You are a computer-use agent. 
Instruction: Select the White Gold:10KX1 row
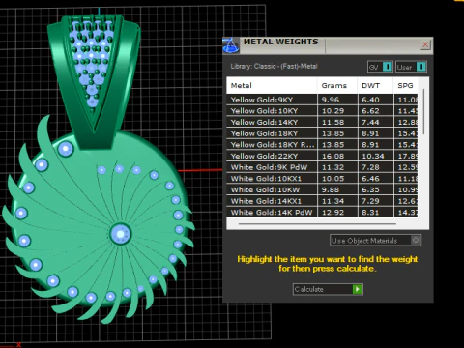322,179
